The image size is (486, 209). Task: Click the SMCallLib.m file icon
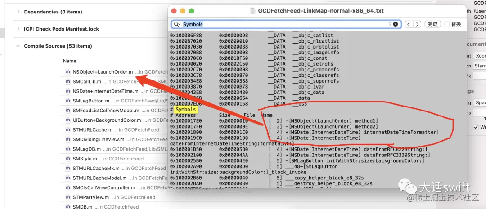68,81
